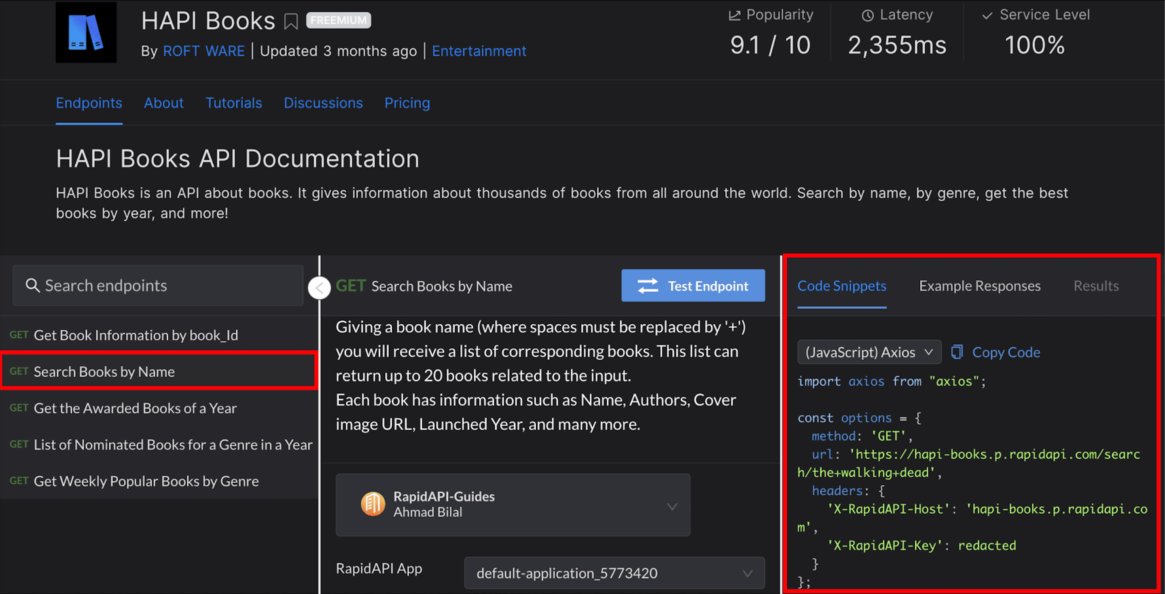Switch to the Code Snippets tab
The width and height of the screenshot is (1165, 594).
[x=842, y=285]
